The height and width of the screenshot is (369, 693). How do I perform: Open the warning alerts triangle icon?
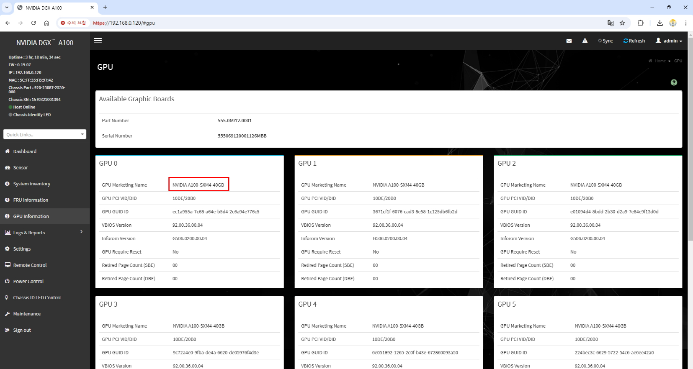pyautogui.click(x=585, y=41)
